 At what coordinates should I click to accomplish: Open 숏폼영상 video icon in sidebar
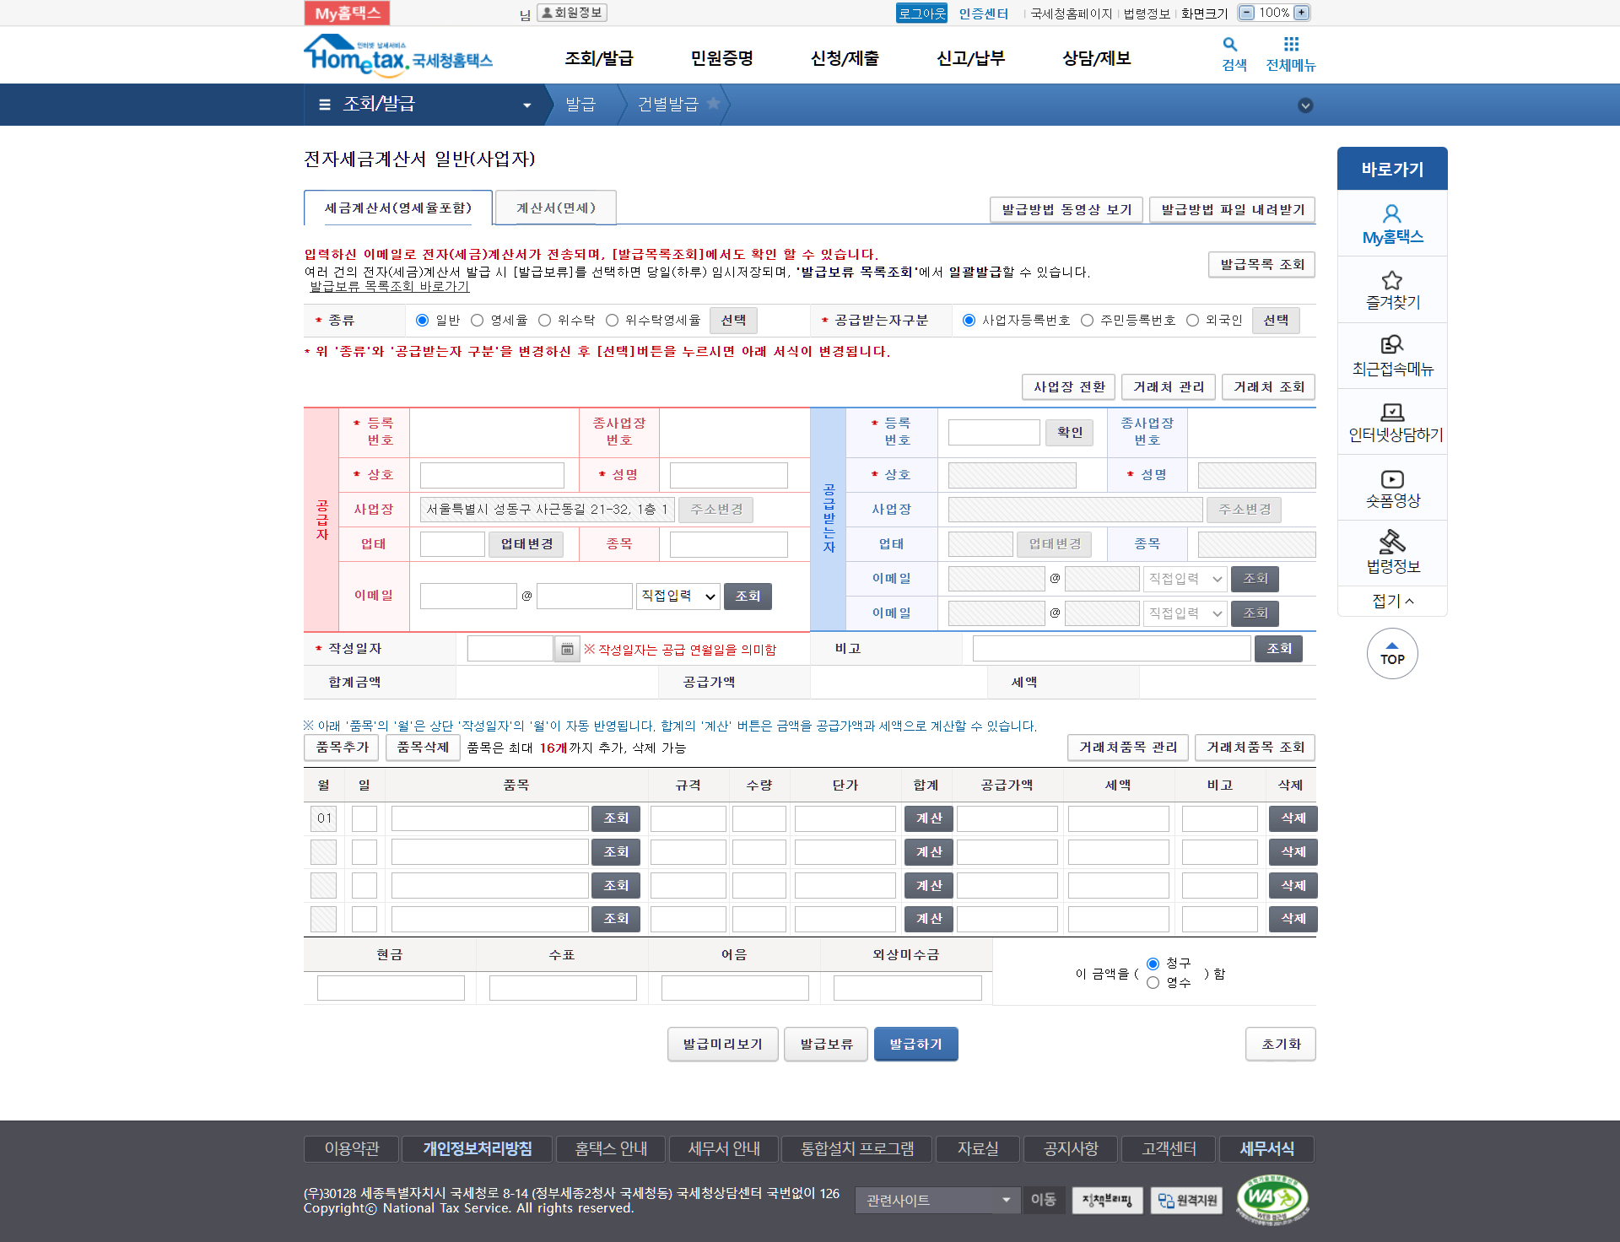[x=1392, y=479]
